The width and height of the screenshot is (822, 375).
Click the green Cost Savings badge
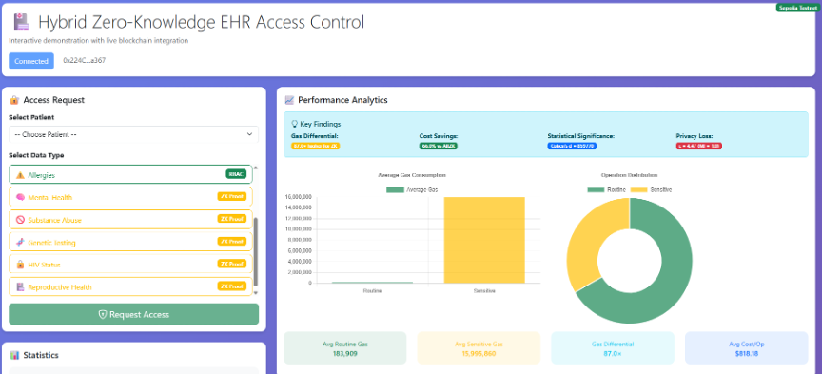439,146
